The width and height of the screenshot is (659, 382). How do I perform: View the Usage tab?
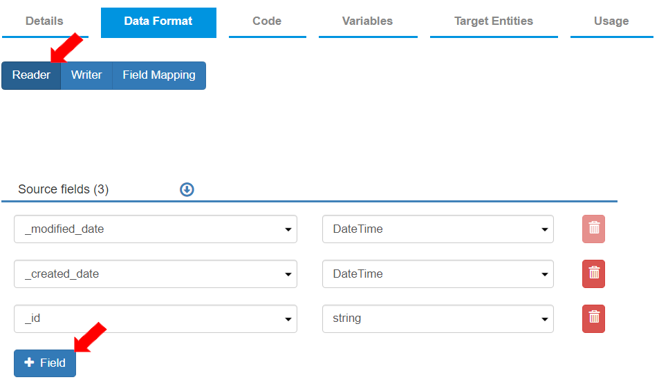tap(611, 21)
